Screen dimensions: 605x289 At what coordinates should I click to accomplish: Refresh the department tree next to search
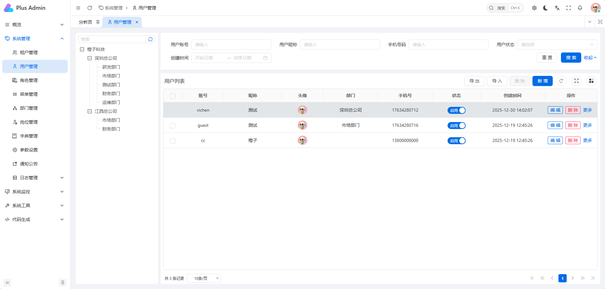click(x=150, y=39)
